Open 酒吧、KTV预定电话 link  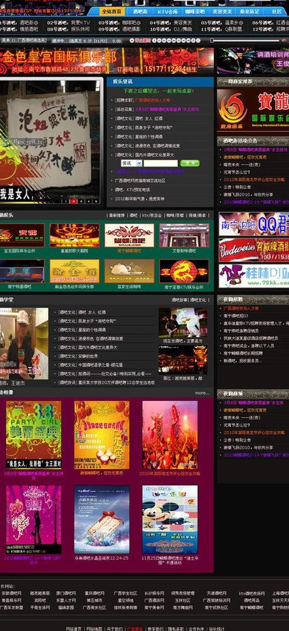click(x=132, y=189)
